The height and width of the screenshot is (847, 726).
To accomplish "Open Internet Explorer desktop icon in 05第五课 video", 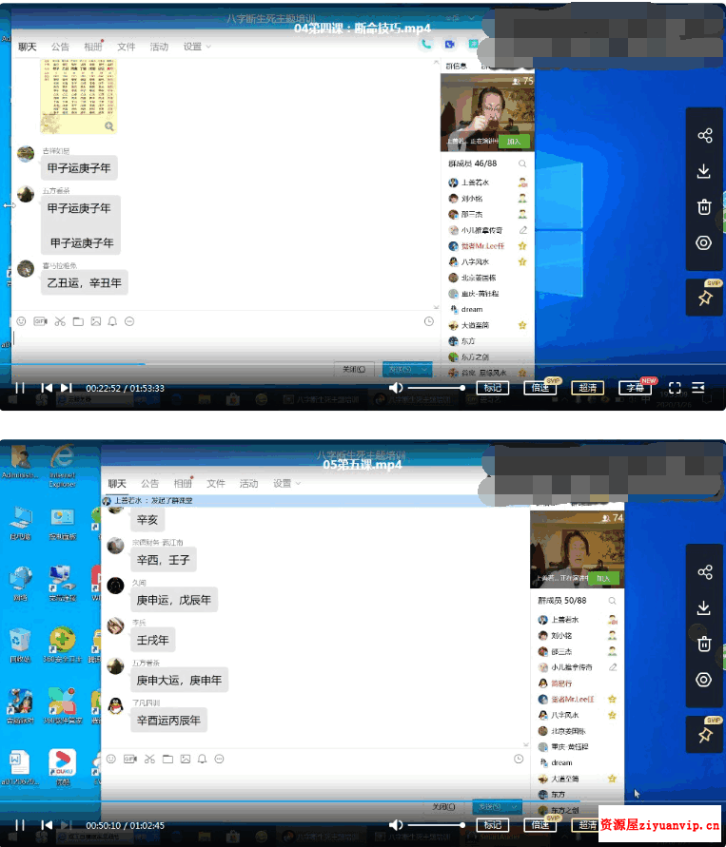I will tap(62, 466).
